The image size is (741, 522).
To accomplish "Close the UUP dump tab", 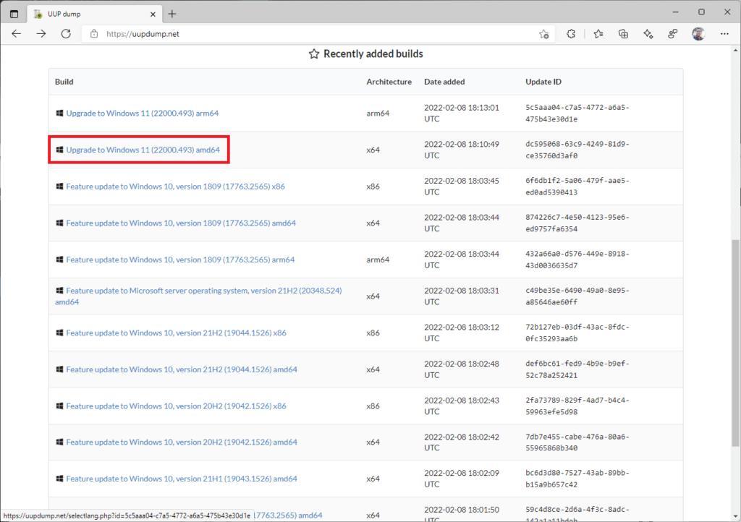I will point(151,14).
